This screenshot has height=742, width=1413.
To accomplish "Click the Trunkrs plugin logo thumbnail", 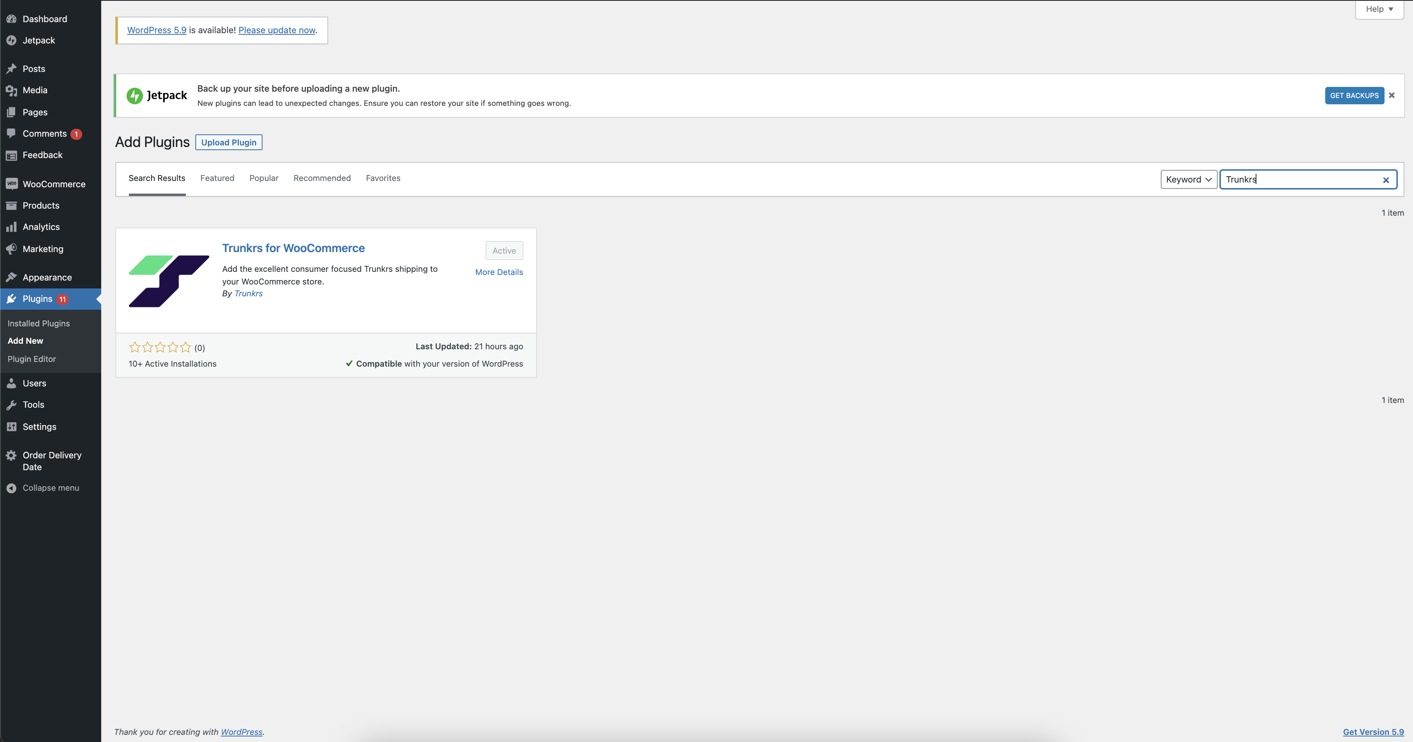I will tap(169, 281).
